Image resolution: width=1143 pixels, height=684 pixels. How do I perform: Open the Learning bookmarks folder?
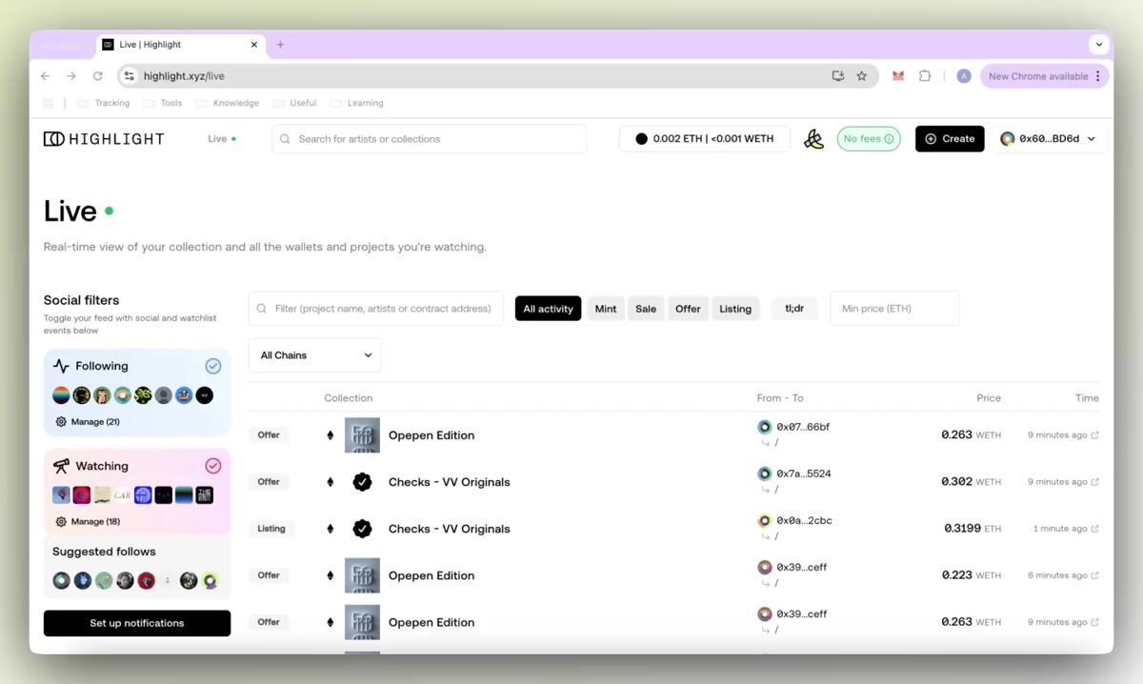pos(357,103)
